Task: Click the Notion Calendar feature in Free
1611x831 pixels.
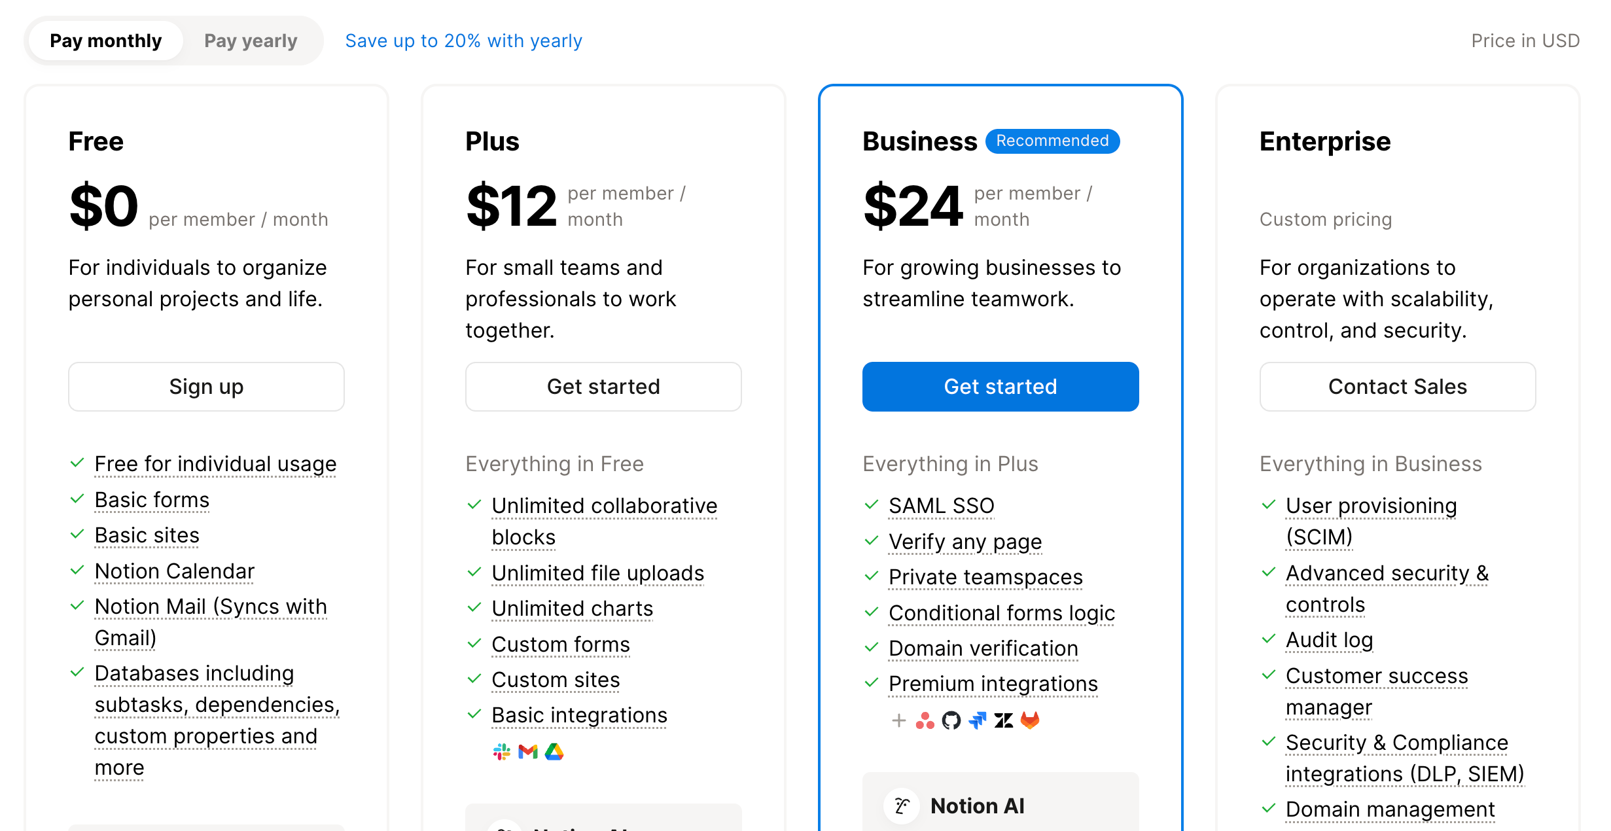Action: point(175,571)
